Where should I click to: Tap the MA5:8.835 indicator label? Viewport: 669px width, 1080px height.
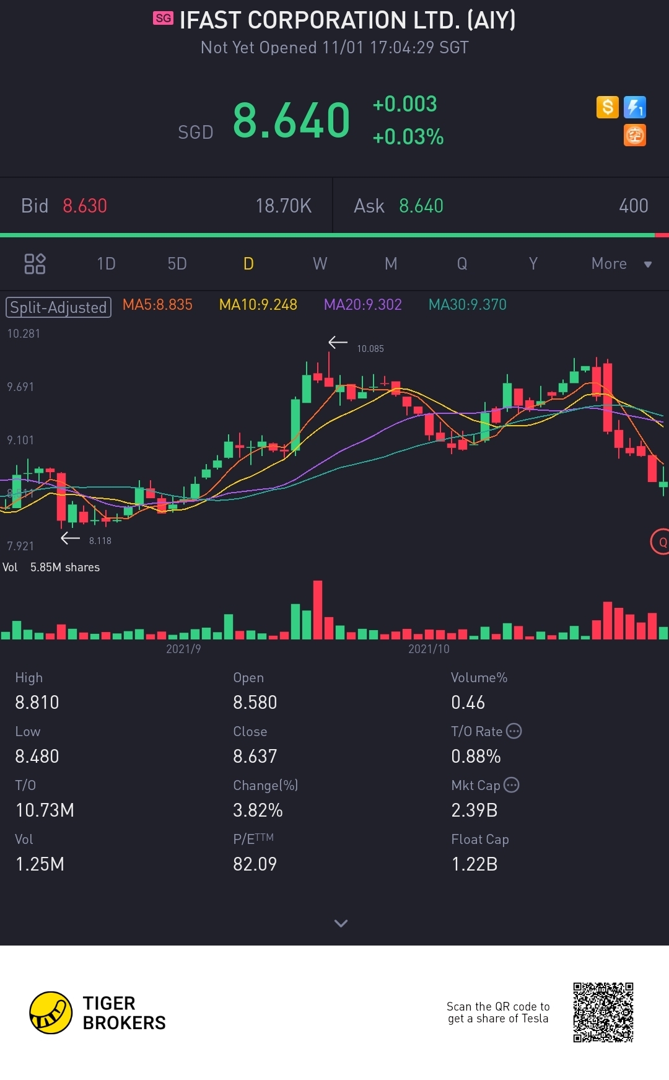(157, 305)
